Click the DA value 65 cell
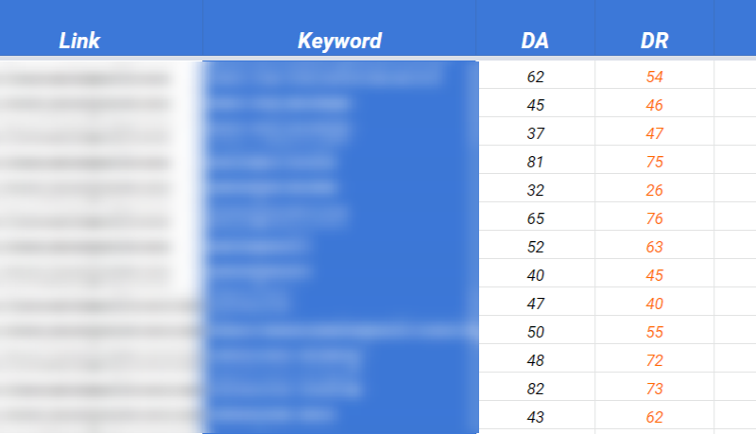 tap(536, 217)
